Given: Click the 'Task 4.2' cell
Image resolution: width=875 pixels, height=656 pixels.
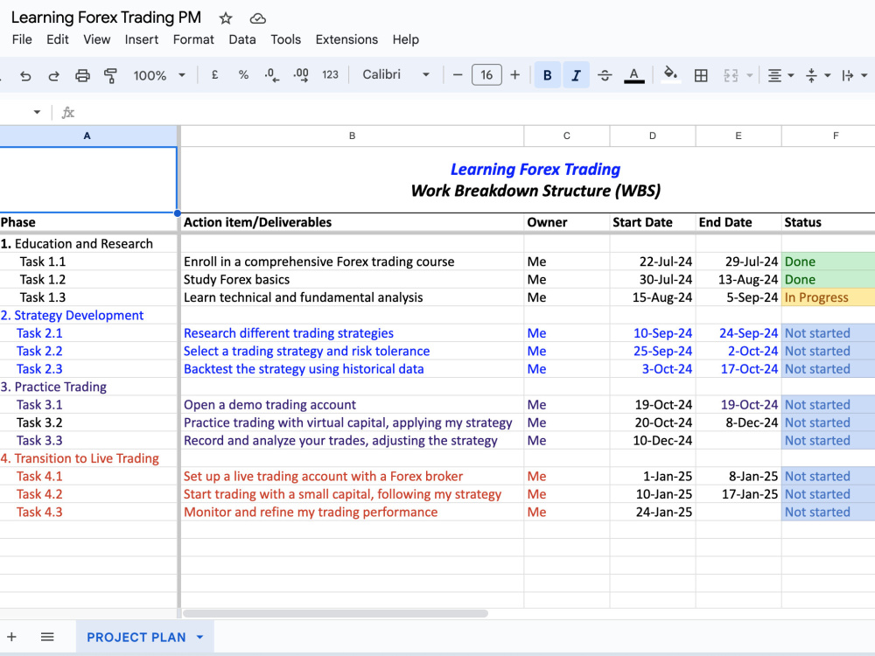Looking at the screenshot, I should (88, 494).
